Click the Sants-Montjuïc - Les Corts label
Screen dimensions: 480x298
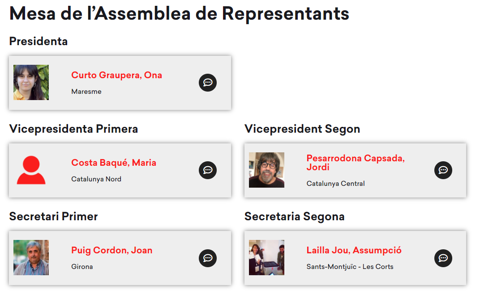point(350,267)
